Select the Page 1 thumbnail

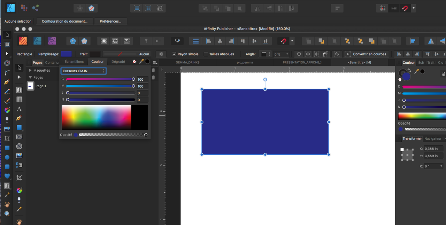[31, 86]
